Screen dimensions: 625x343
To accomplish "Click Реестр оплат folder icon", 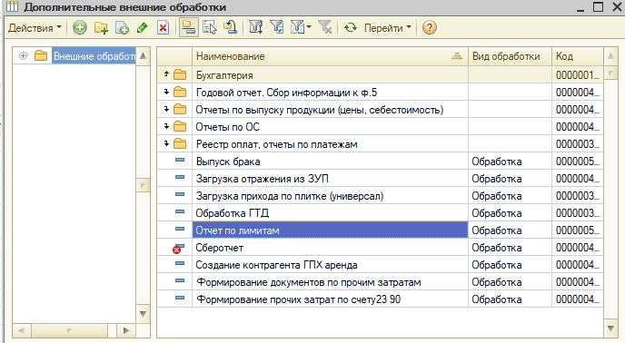I will (x=180, y=143).
